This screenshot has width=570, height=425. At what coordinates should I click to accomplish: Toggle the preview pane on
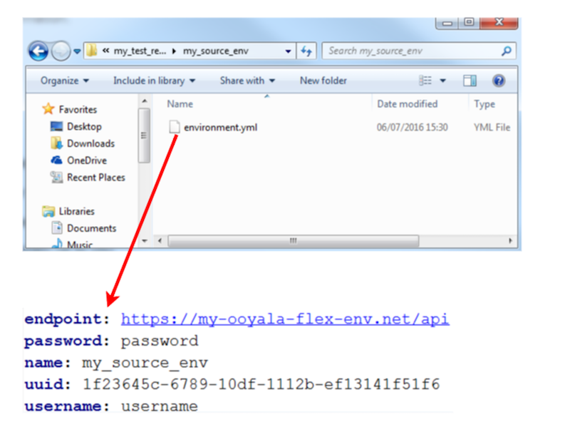[x=470, y=80]
